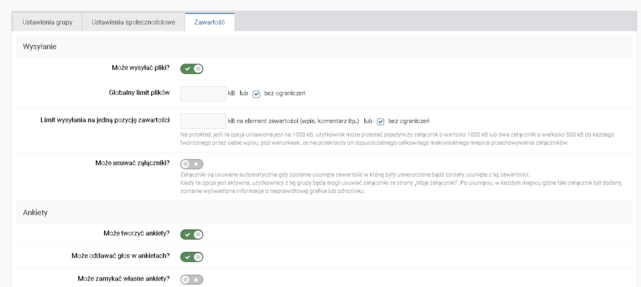The width and height of the screenshot is (641, 287).
Task: Select the Zawartość tab
Action: [210, 22]
